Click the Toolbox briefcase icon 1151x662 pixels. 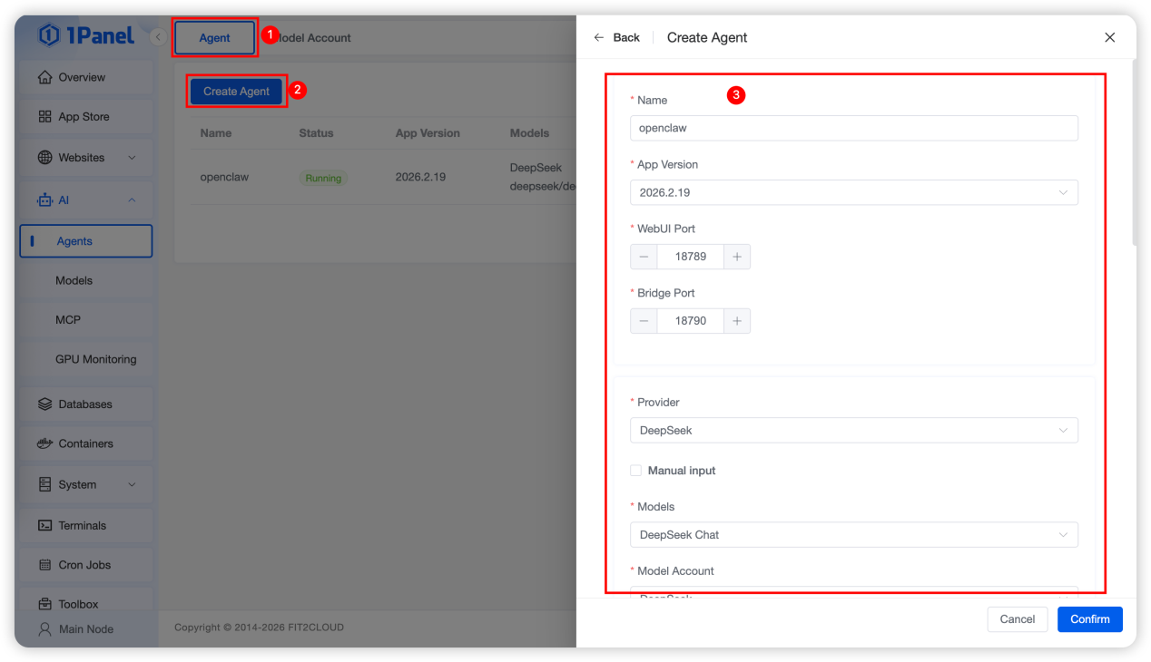pos(44,604)
